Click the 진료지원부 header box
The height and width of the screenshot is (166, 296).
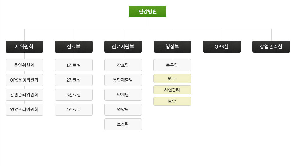pyautogui.click(x=123, y=47)
